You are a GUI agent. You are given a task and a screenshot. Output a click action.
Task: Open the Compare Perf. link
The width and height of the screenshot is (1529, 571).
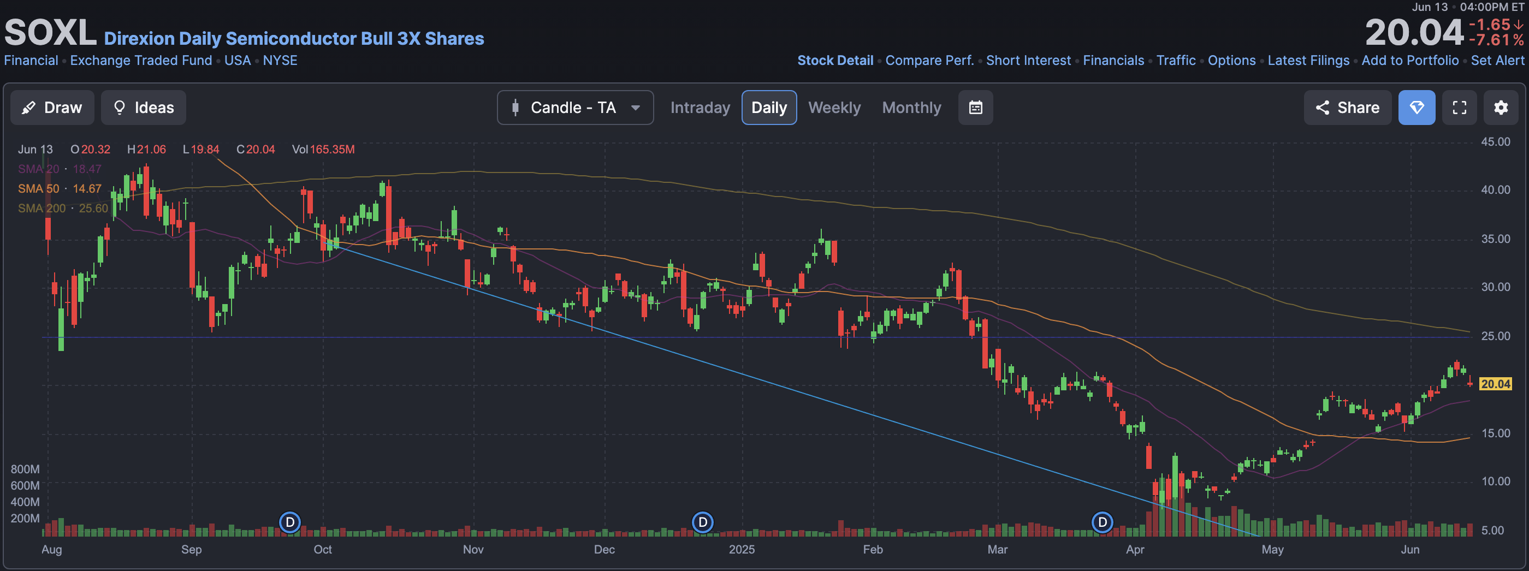929,61
